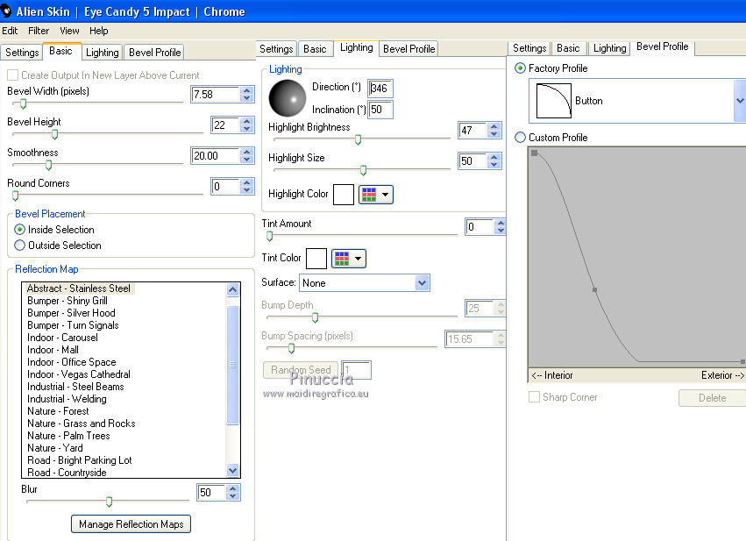746x541 pixels.
Task: Open Tint Color palette grid button
Action: tap(349, 259)
